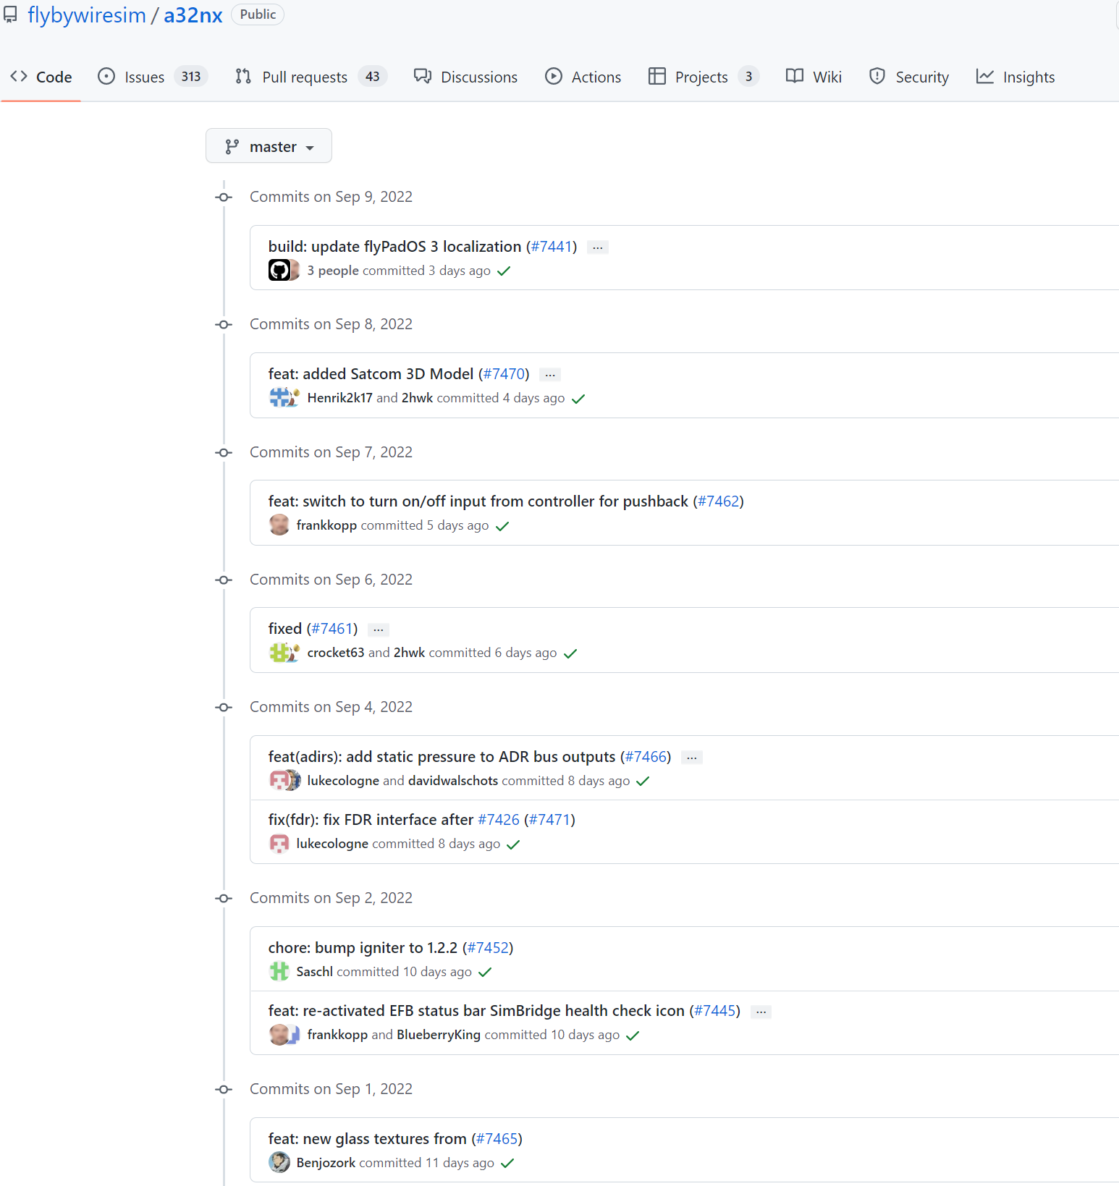This screenshot has height=1186, width=1119.
Task: Click green checkmark on igniter bump commit
Action: tap(485, 972)
